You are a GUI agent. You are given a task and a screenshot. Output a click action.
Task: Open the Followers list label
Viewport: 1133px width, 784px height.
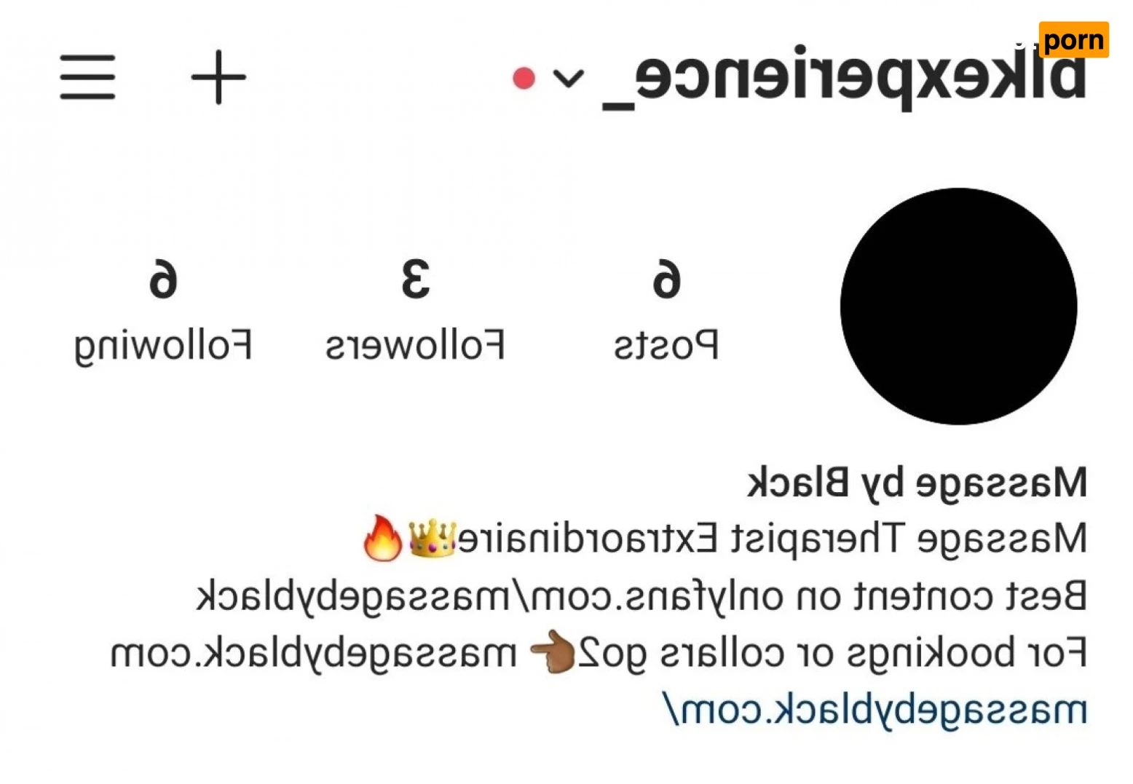pyautogui.click(x=415, y=345)
